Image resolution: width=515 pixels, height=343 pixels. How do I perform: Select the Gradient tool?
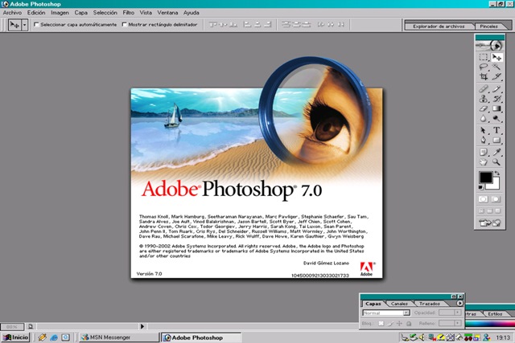point(496,108)
